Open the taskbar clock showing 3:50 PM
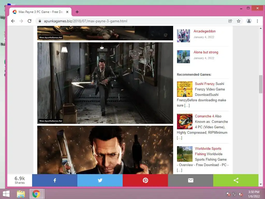265x199 pixels. [254, 194]
